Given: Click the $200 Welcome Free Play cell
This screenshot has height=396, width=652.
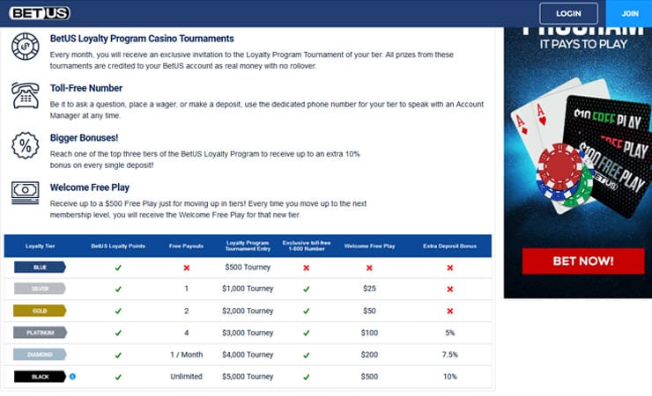Looking at the screenshot, I should (x=369, y=355).
